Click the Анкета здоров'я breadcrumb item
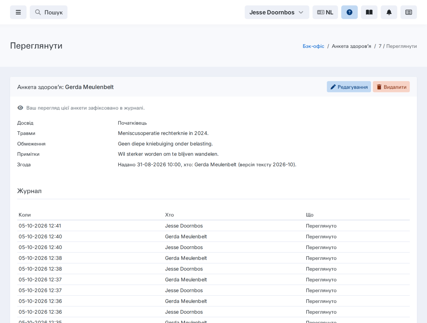The height and width of the screenshot is (323, 427). (351, 46)
